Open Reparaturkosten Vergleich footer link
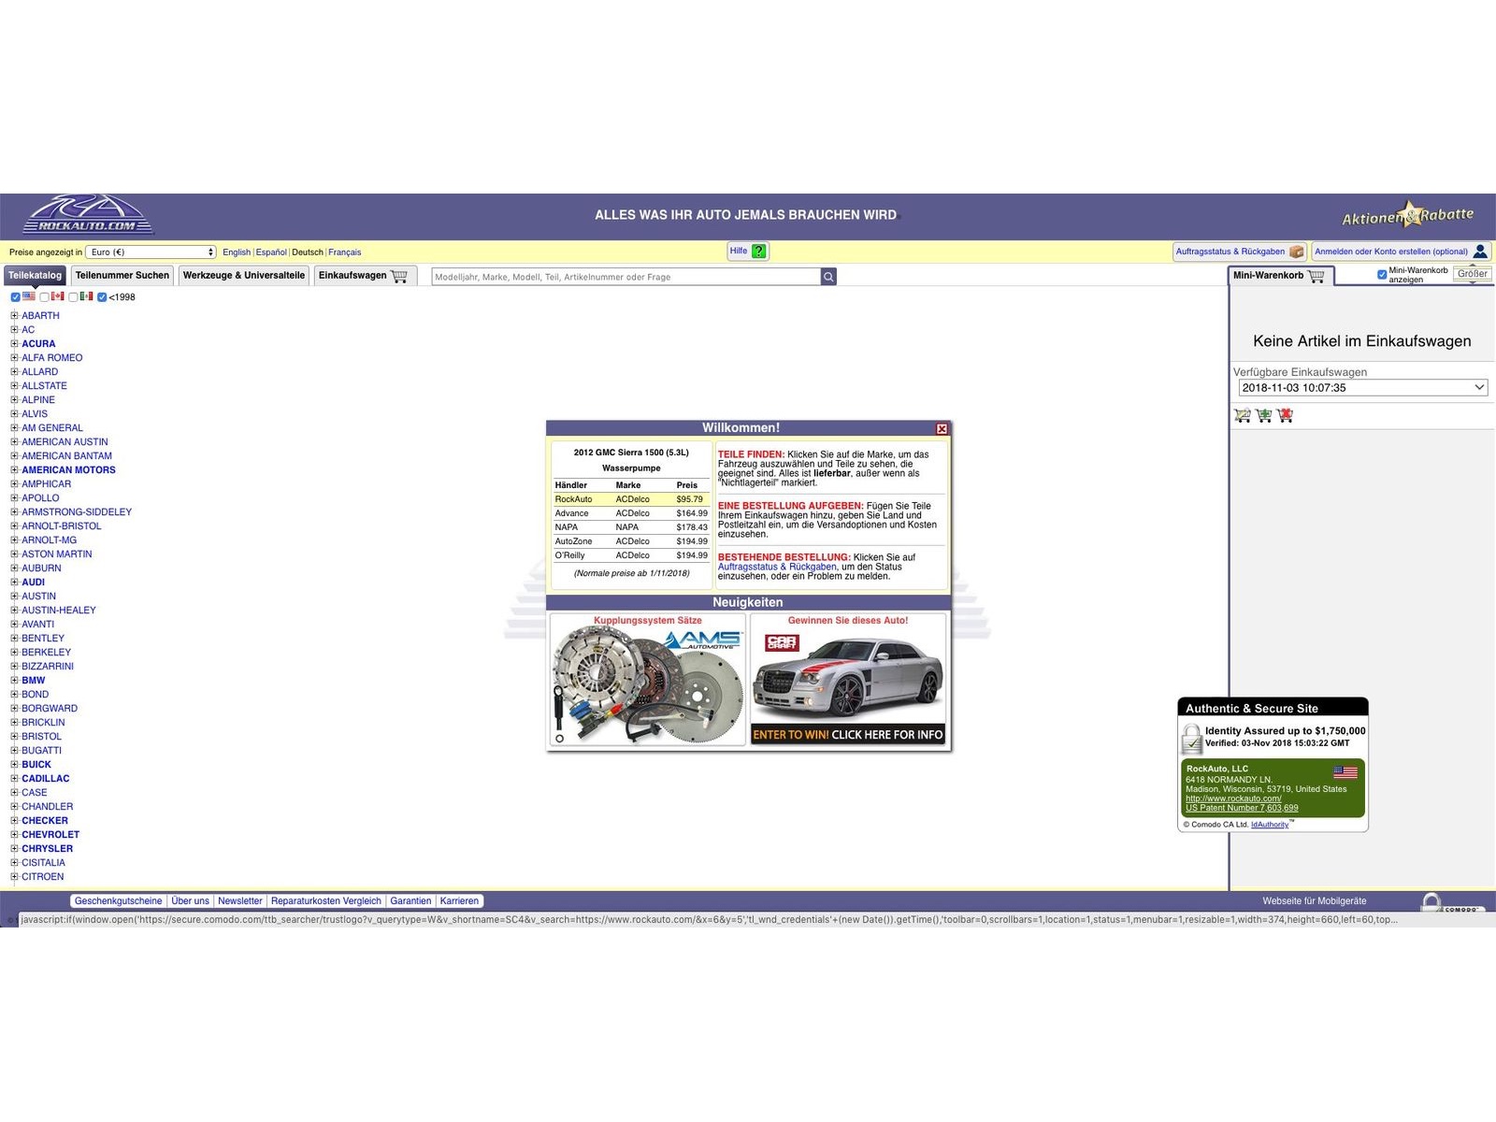This screenshot has height=1122, width=1496. [x=326, y=901]
